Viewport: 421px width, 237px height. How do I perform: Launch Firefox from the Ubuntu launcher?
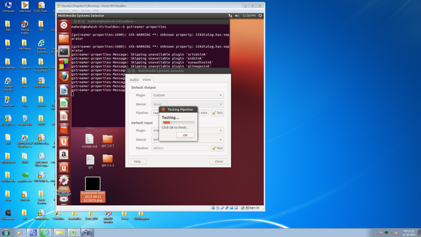click(x=64, y=77)
